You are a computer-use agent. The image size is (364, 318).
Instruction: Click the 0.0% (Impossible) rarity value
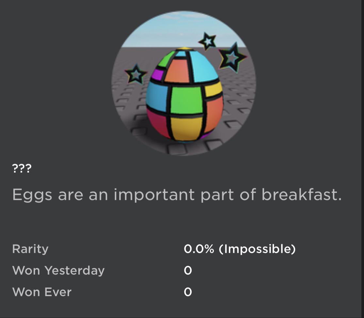coord(239,248)
